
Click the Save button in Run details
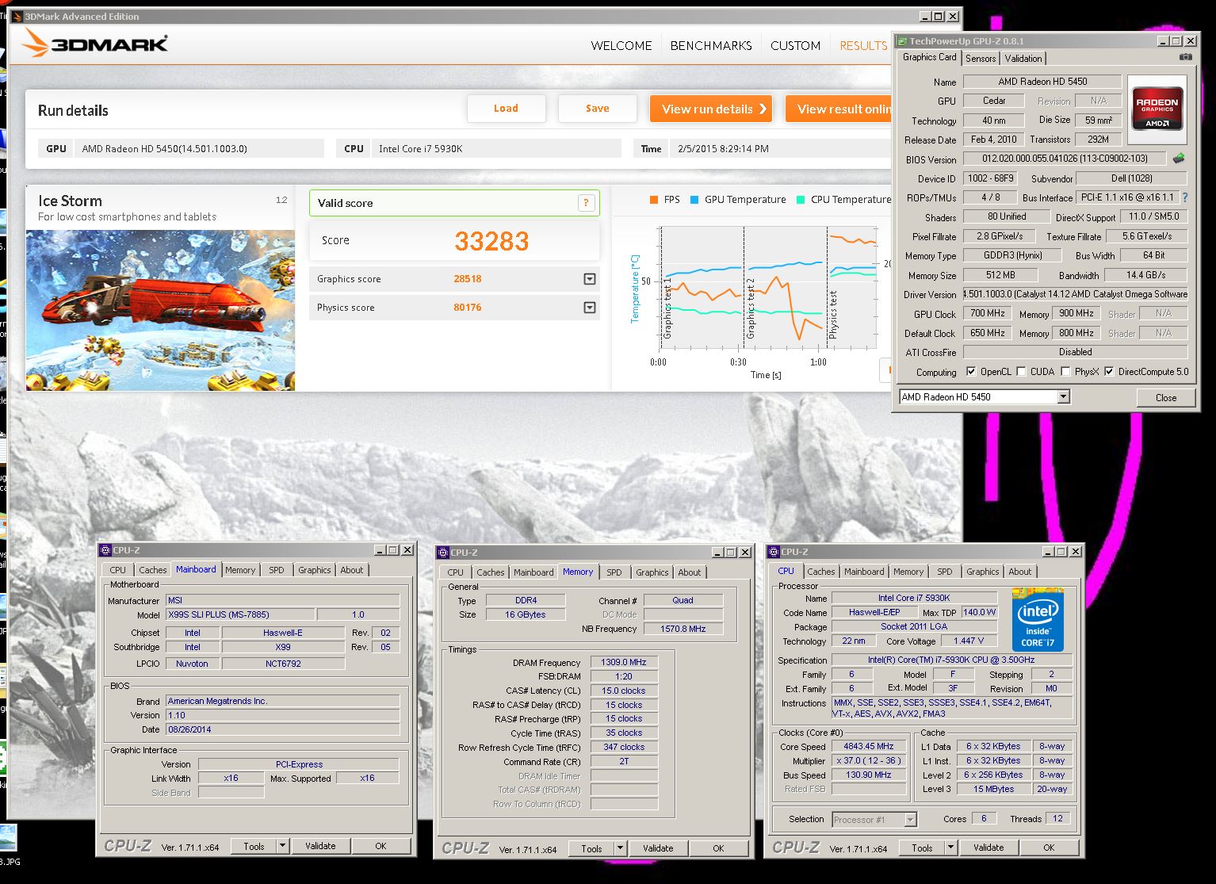(x=598, y=109)
